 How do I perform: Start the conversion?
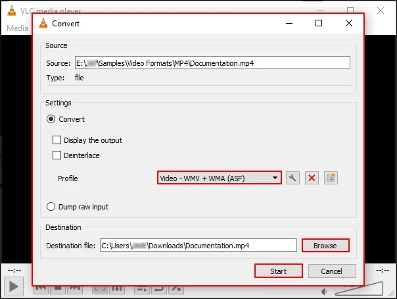278,271
